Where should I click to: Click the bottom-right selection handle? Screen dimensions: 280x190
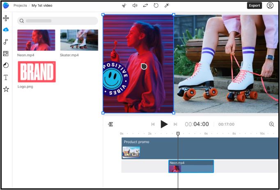pyautogui.click(x=174, y=113)
